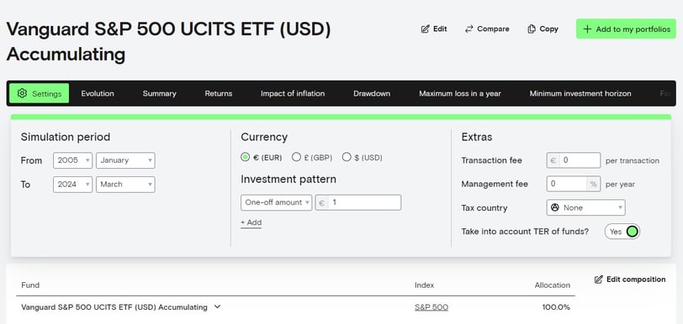
Task: Select the € (EUR) currency radio button
Action: (x=246, y=158)
